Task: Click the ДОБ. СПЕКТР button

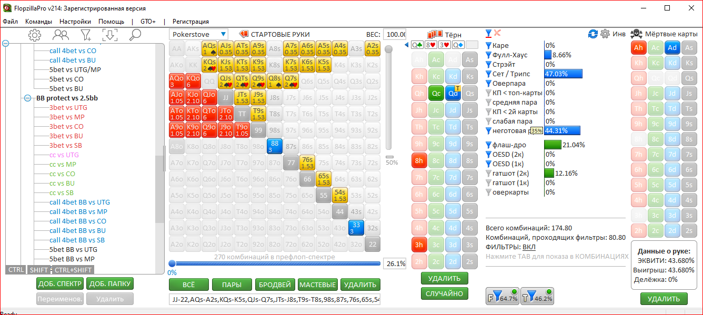Action: [x=59, y=284]
